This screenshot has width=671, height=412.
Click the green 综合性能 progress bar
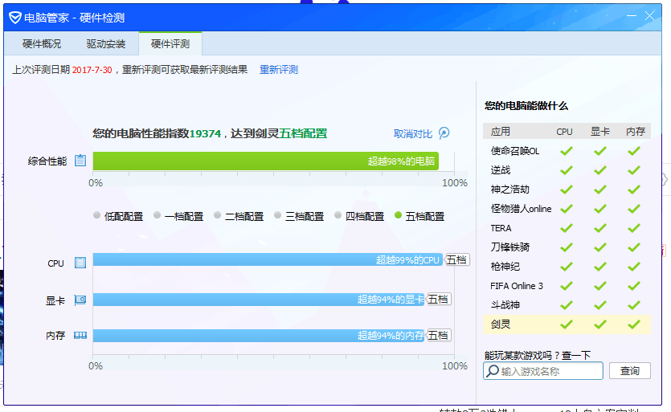point(266,161)
